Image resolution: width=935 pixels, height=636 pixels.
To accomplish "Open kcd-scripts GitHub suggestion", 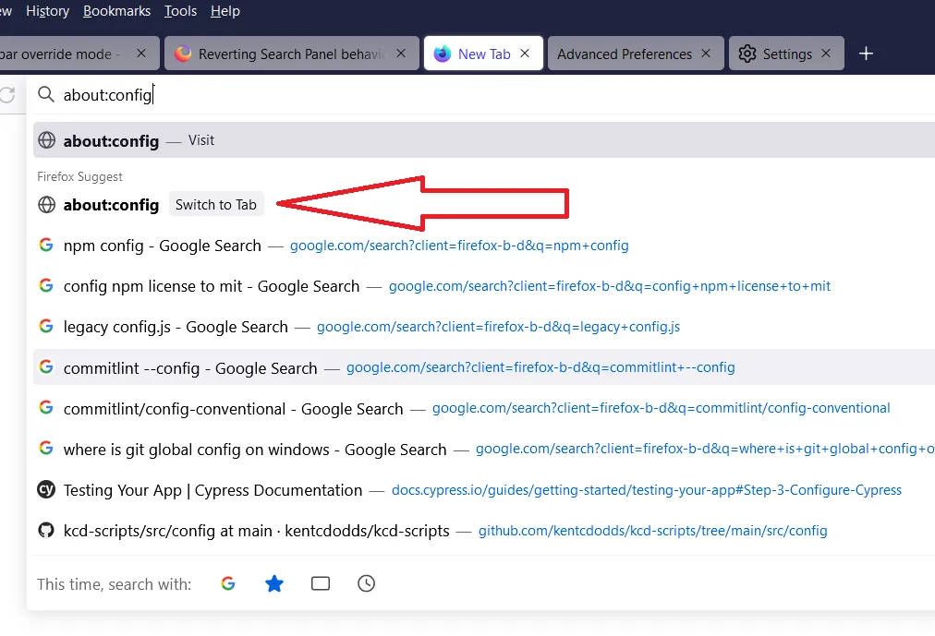I will (256, 531).
